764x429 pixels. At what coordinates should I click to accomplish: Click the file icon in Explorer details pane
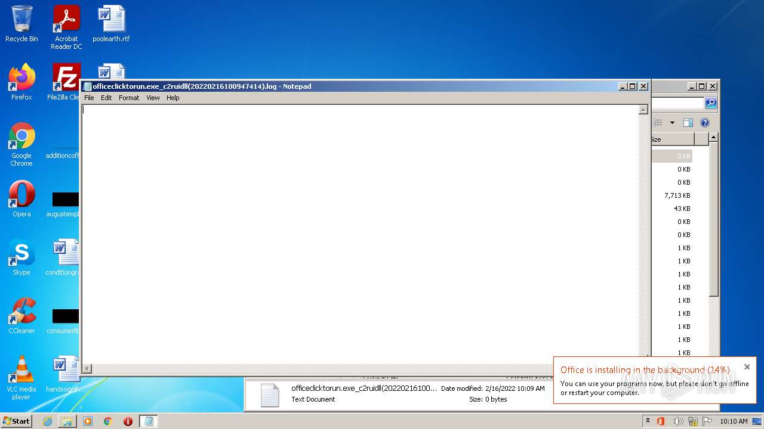(270, 394)
